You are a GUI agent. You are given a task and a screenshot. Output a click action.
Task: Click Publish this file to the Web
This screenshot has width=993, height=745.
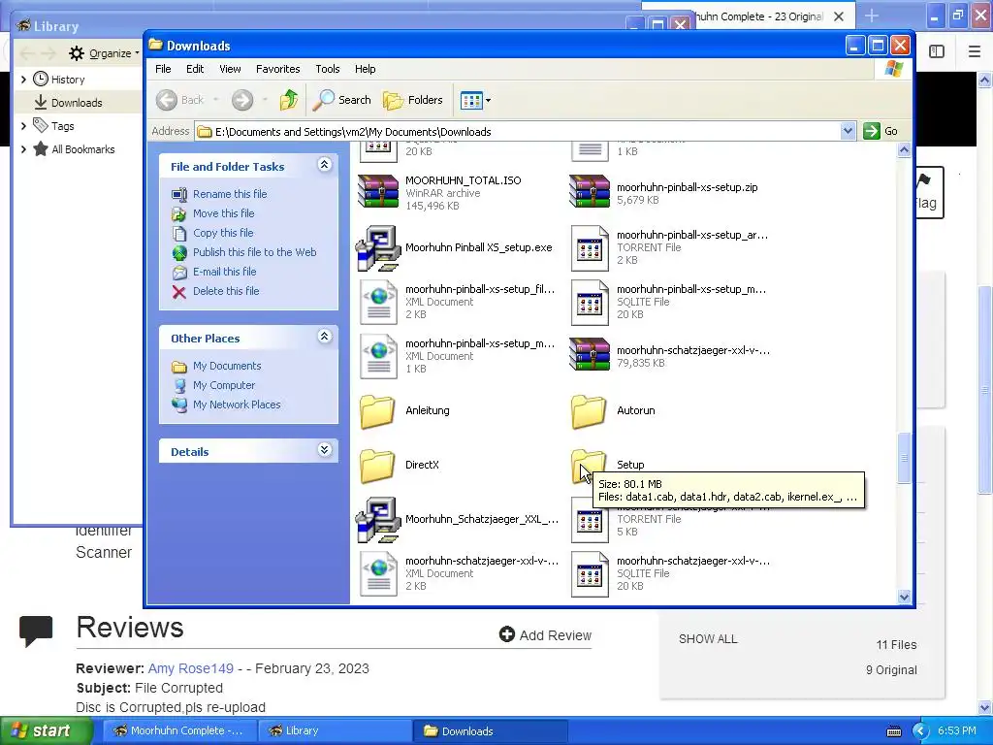coord(255,252)
